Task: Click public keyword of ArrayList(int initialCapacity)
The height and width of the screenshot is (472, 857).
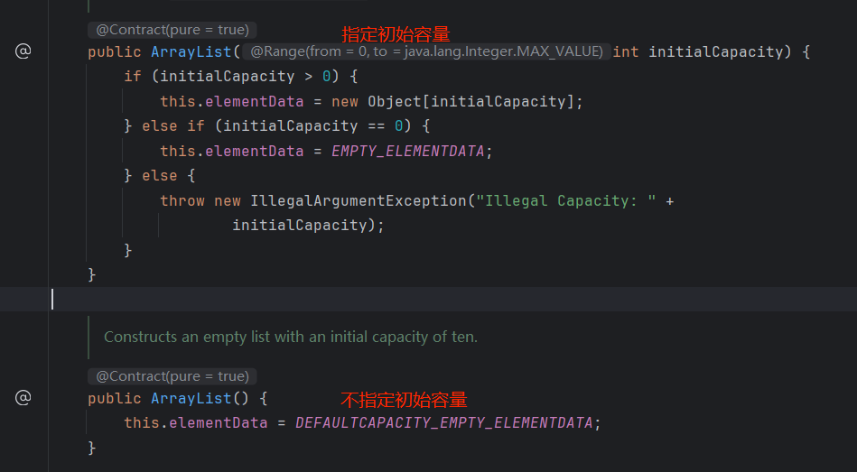Action: click(x=114, y=52)
